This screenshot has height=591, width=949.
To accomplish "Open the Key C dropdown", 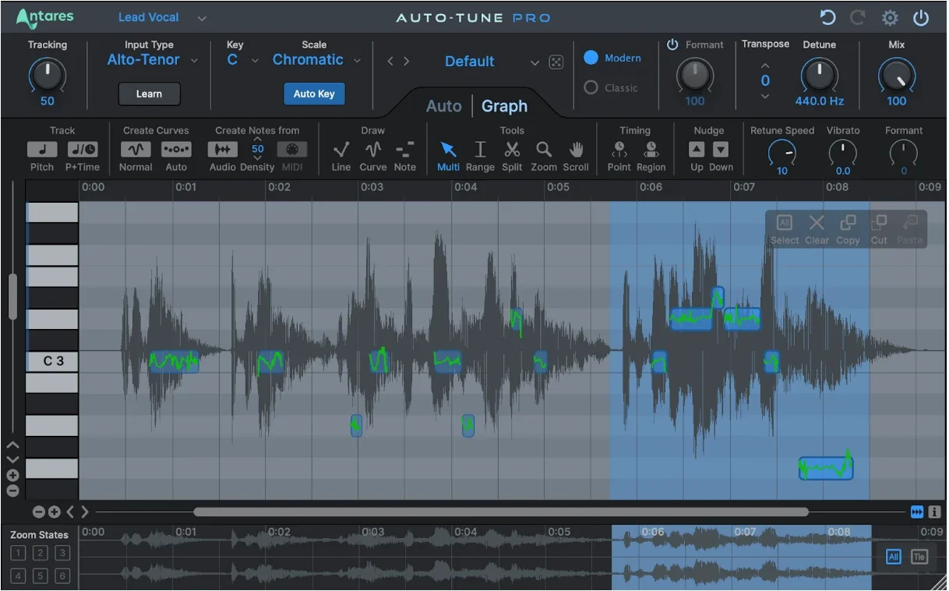I will pos(242,60).
